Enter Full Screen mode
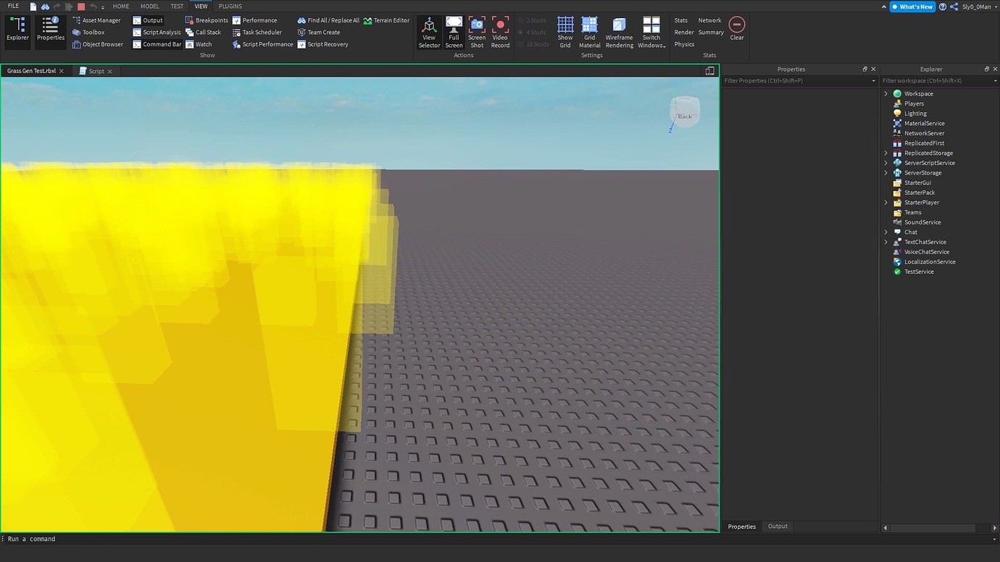1000x562 pixels. (454, 33)
